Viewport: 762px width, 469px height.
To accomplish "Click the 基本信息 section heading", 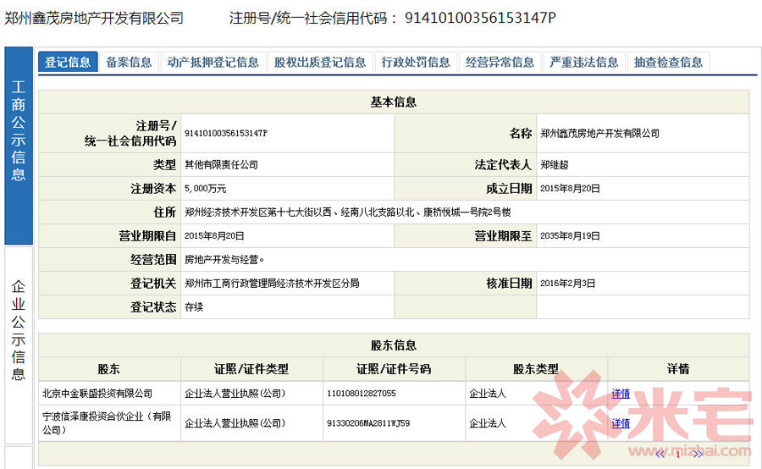I will 394,102.
